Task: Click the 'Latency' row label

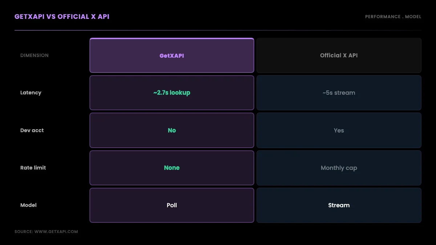Action: click(x=31, y=93)
